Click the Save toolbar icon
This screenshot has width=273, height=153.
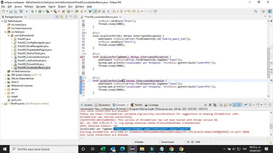[11, 11]
